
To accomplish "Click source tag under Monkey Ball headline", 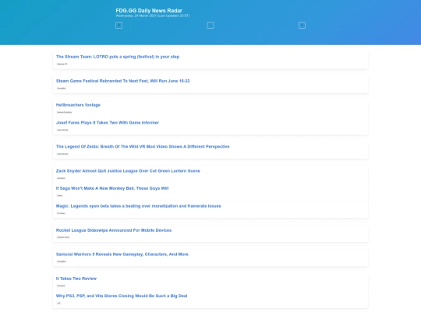I will tap(59, 195).
